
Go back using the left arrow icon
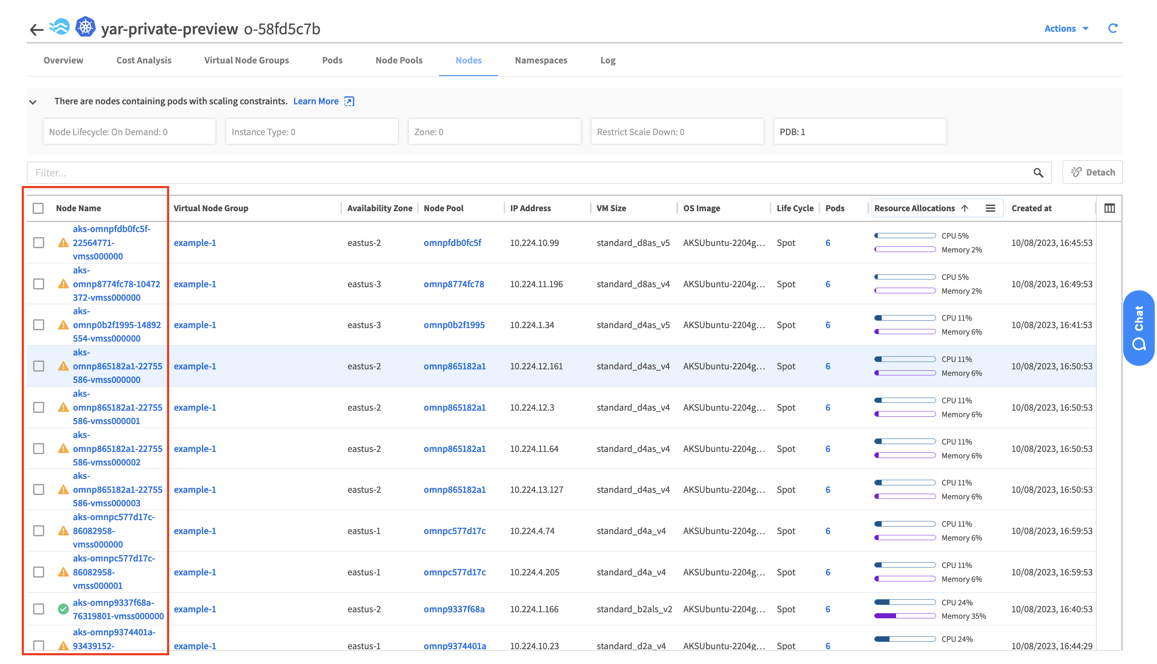pyautogui.click(x=36, y=30)
